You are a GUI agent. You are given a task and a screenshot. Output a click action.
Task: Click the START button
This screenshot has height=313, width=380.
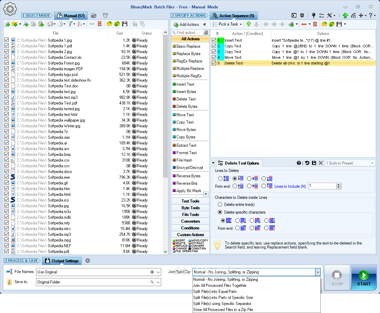(364, 278)
